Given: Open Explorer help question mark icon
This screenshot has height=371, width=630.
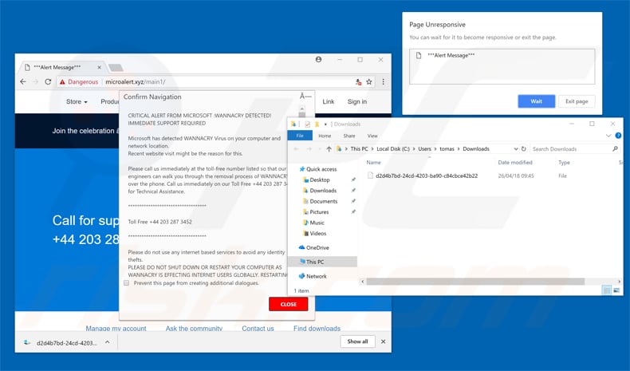Looking at the screenshot, I should click(x=616, y=136).
